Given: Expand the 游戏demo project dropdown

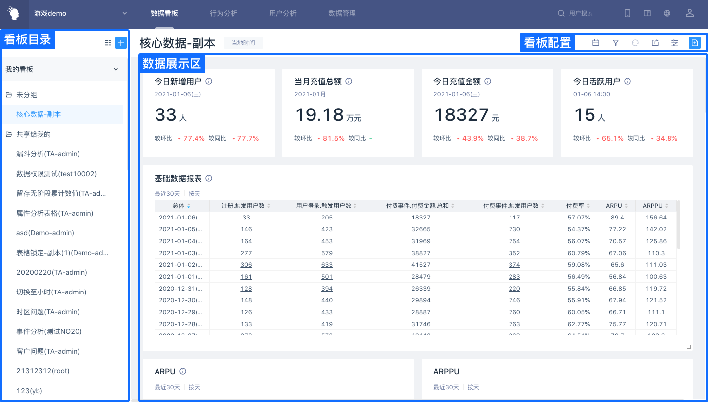Looking at the screenshot, I should 125,13.
